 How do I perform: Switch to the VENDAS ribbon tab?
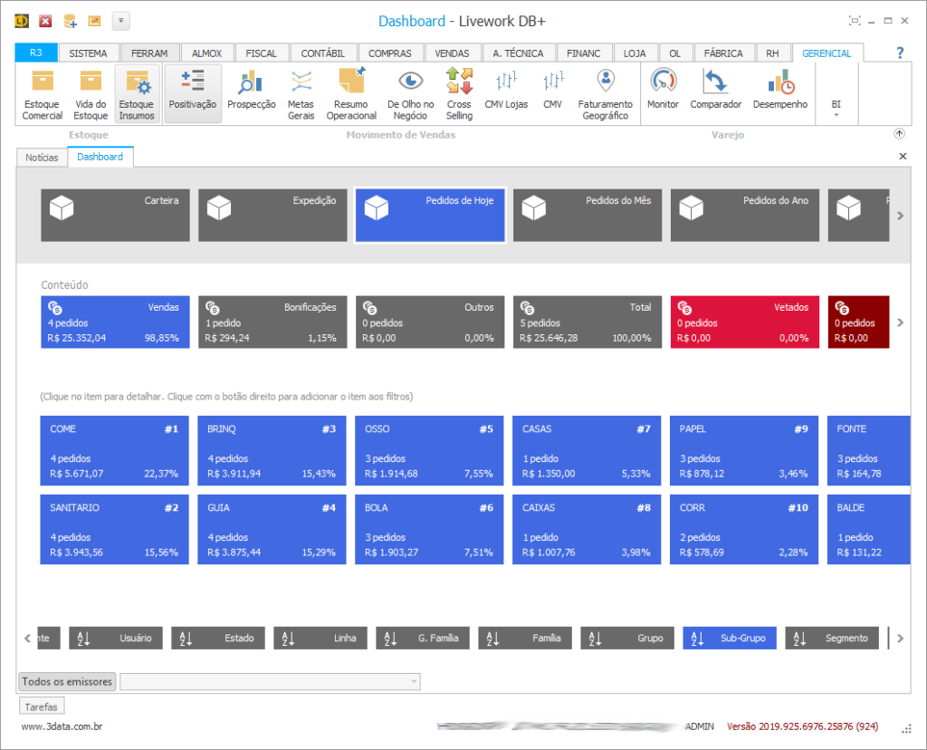452,53
